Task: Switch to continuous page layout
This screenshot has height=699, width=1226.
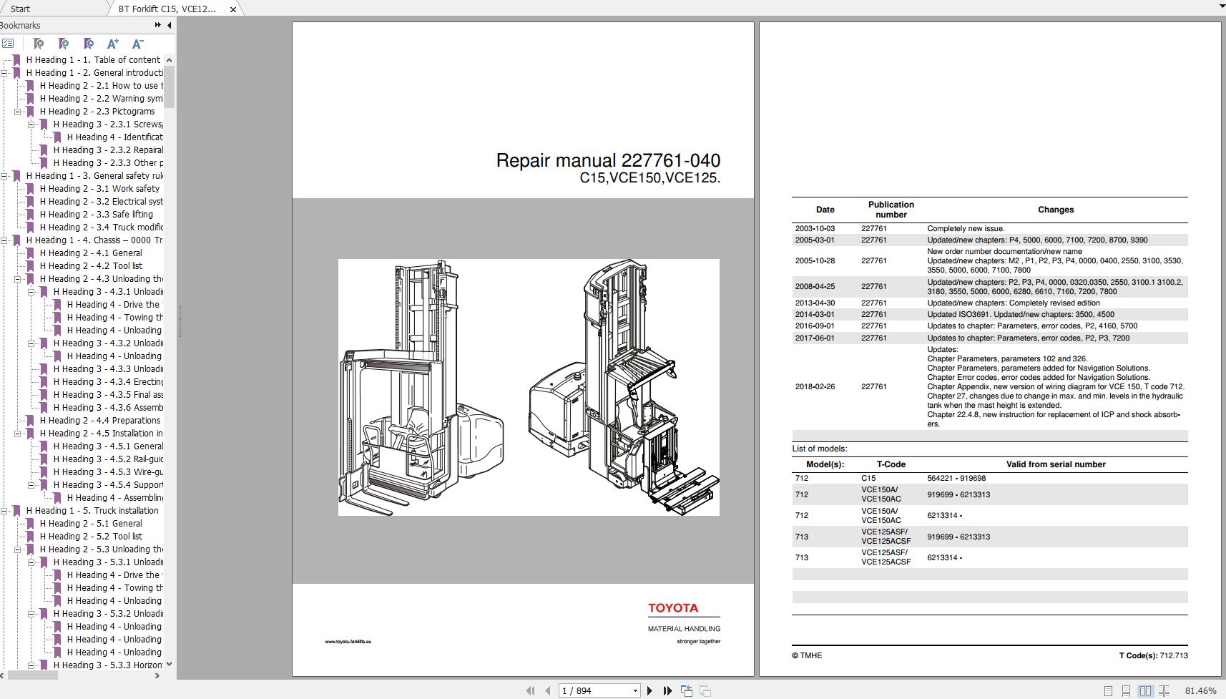Action: click(1126, 690)
